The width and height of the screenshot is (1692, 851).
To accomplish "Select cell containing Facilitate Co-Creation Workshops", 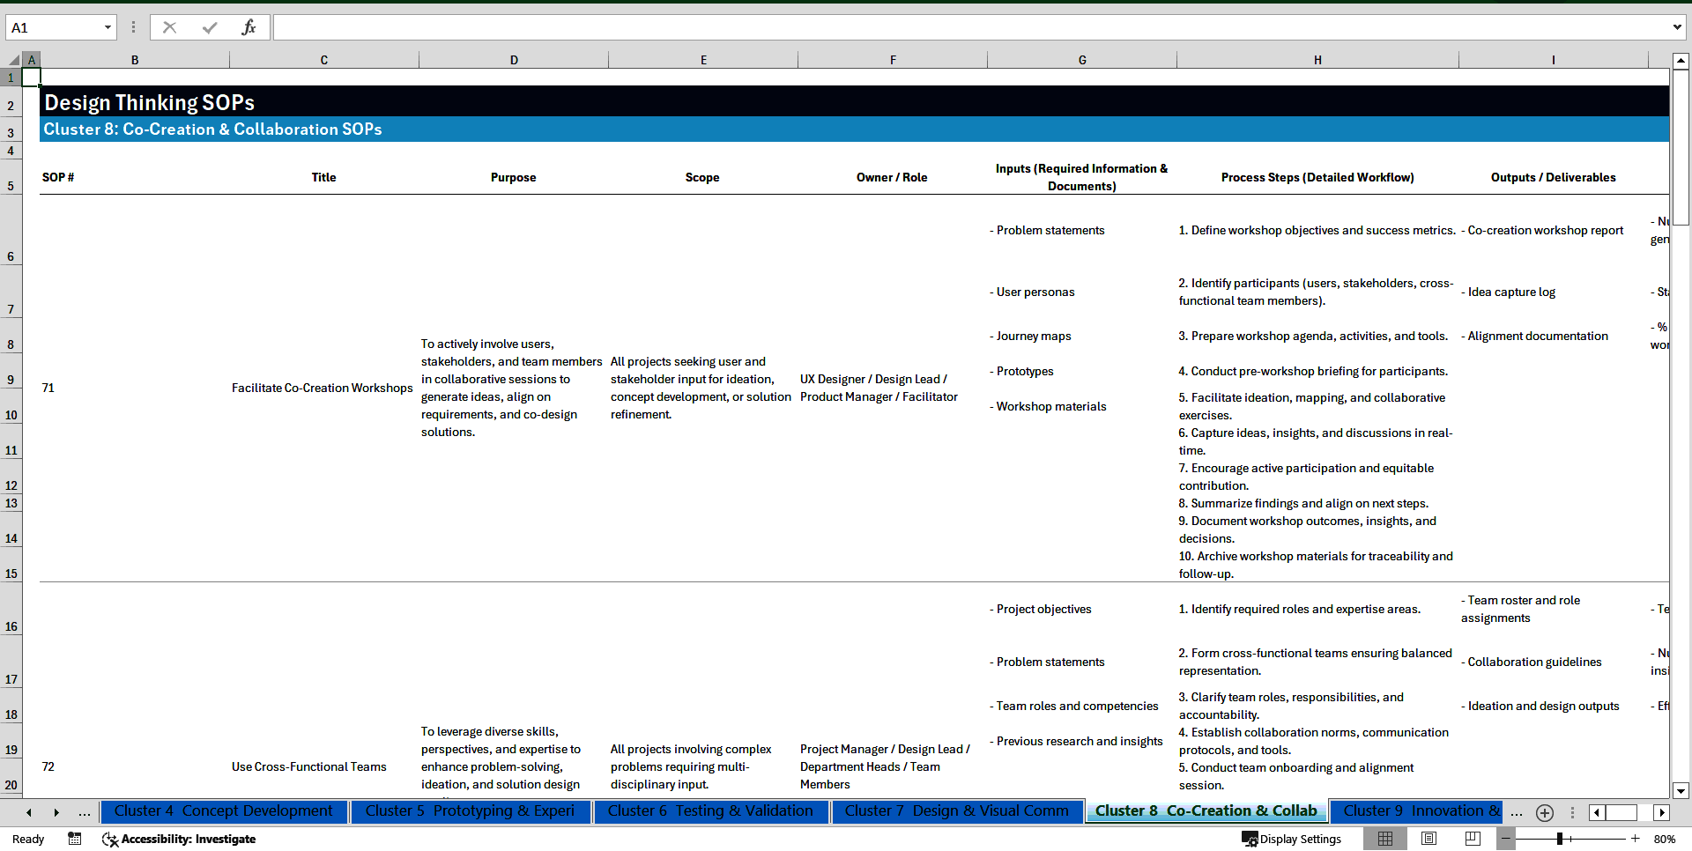I will 323,388.
